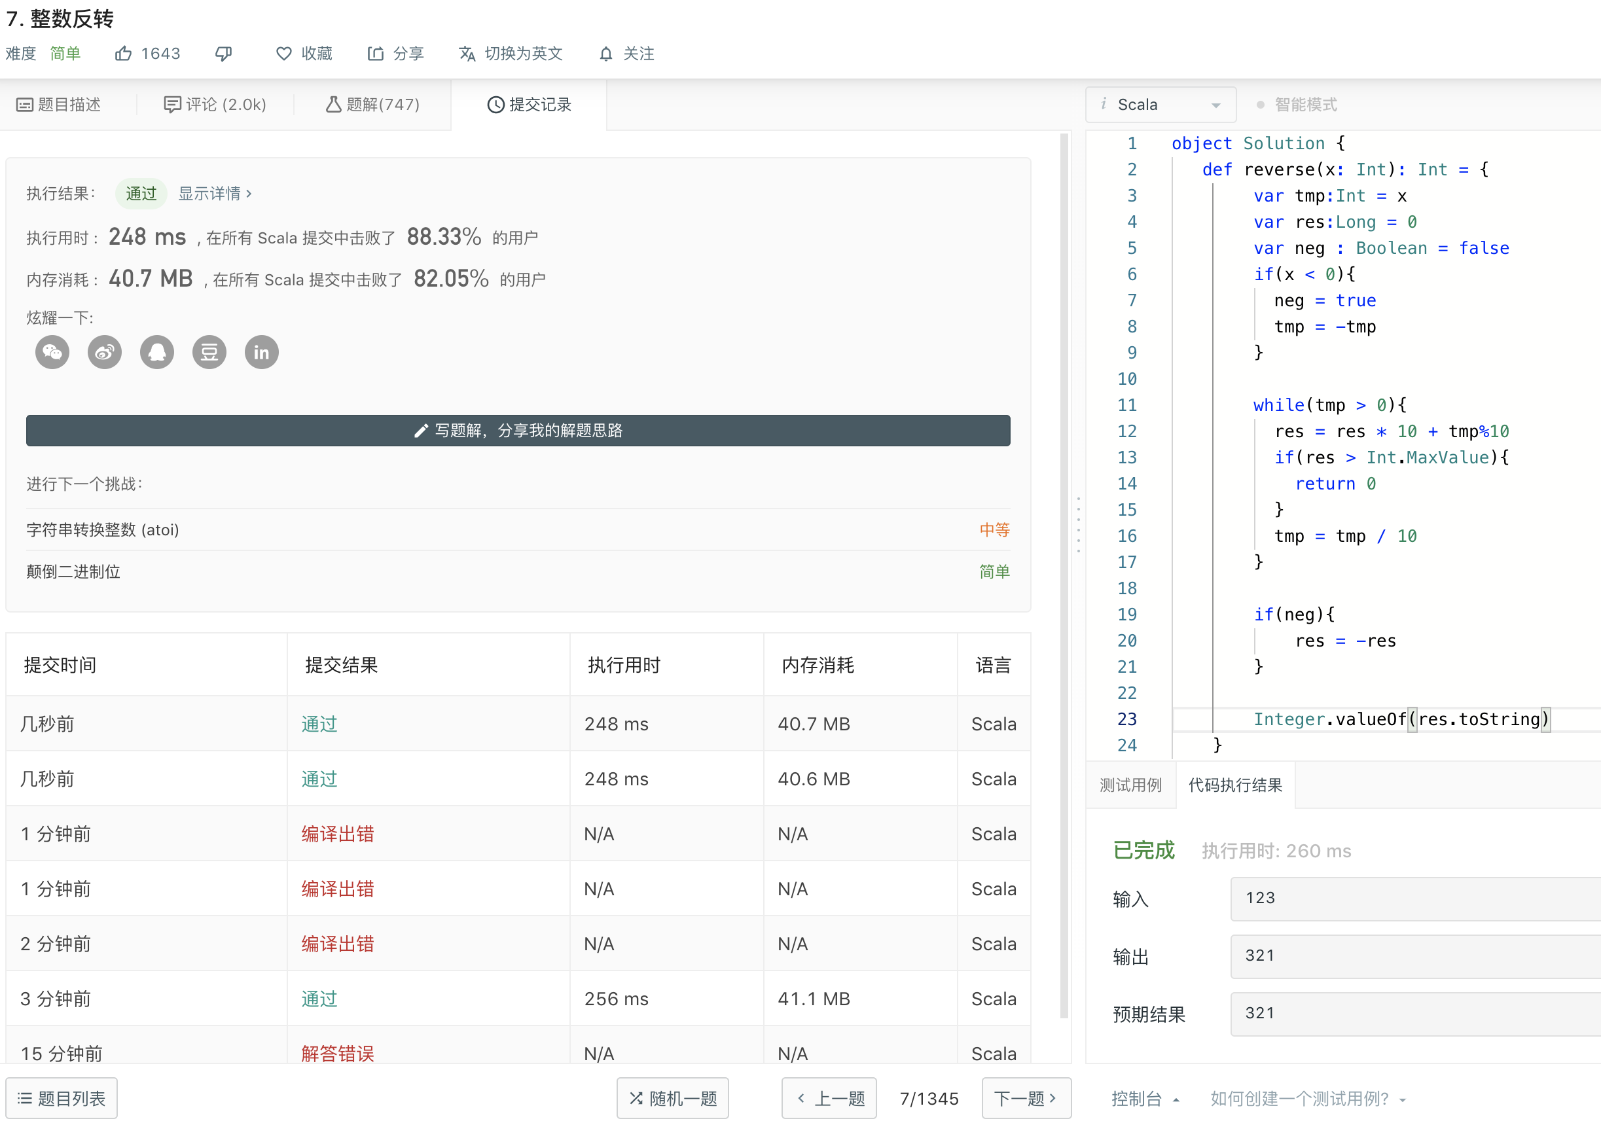Click the 输出 field showing 321
The width and height of the screenshot is (1601, 1123).
pos(1416,955)
